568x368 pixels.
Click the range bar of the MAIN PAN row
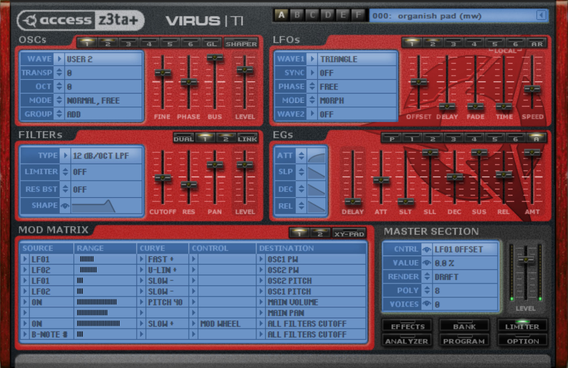click(x=93, y=313)
